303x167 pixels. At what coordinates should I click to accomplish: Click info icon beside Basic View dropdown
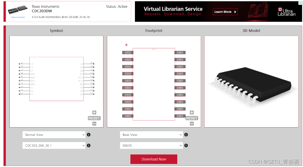[x=186, y=135]
